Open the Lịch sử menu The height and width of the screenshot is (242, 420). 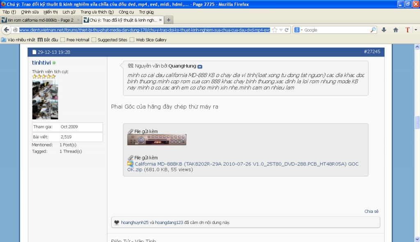69,12
